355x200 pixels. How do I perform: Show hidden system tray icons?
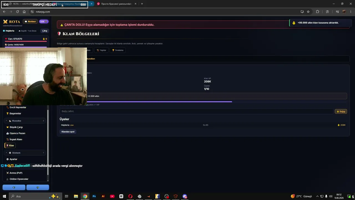tap(317, 196)
